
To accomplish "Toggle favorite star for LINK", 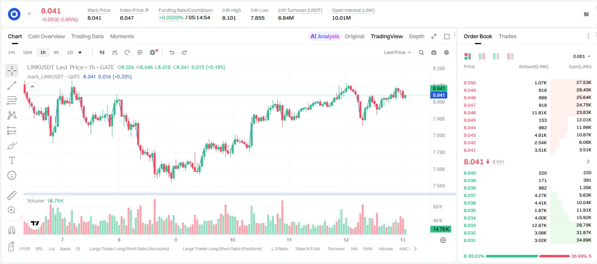I will point(29,14).
